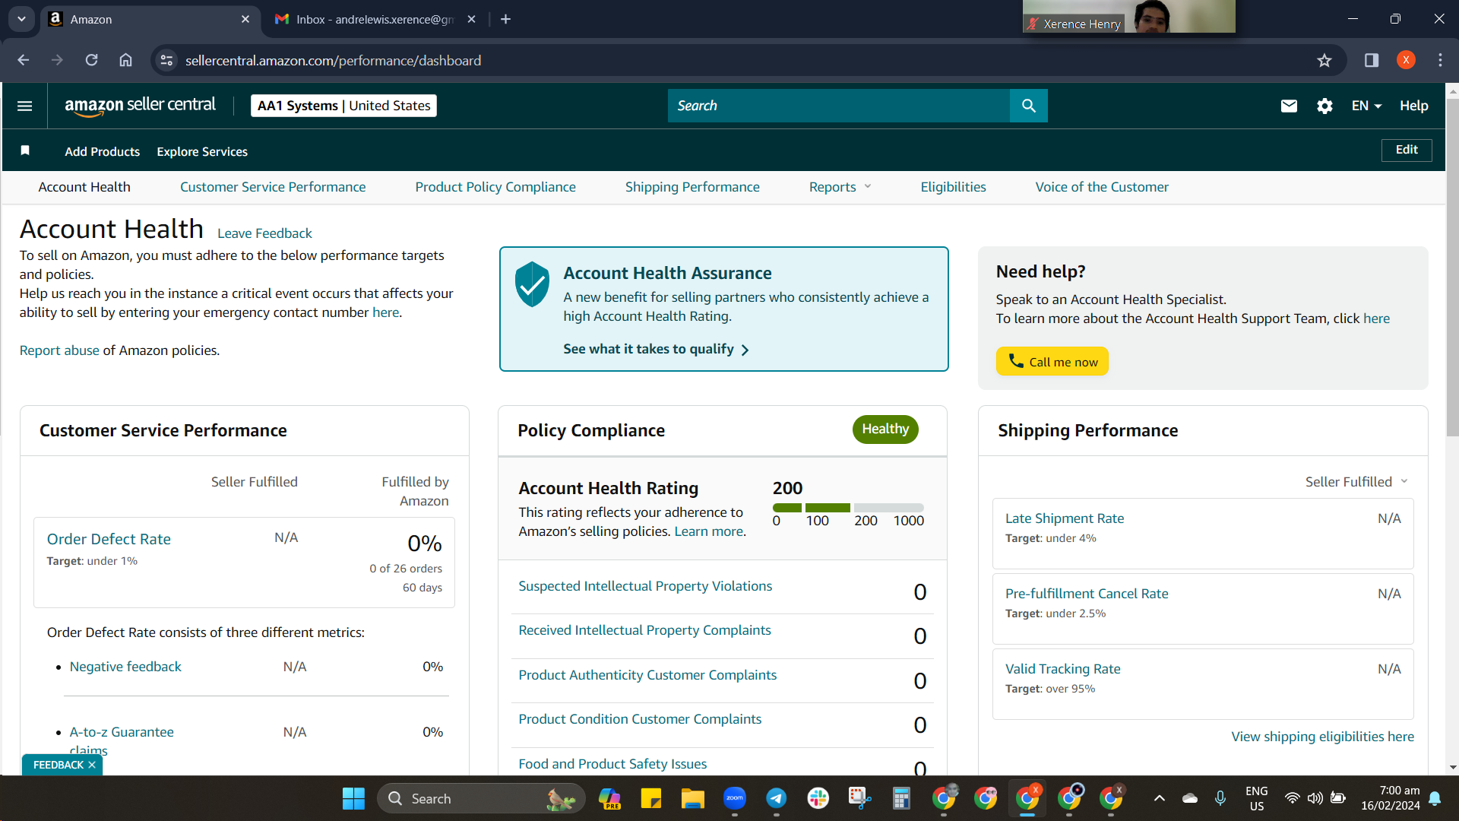Open the Help link in header

1414,106
